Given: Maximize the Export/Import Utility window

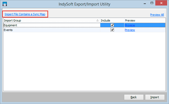Looking at the screenshot, I should [152, 3].
